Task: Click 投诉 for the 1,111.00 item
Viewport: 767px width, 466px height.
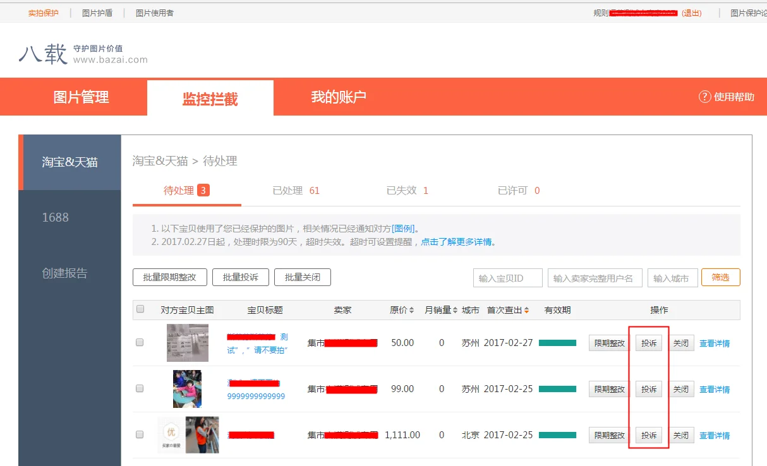Action: coord(649,435)
